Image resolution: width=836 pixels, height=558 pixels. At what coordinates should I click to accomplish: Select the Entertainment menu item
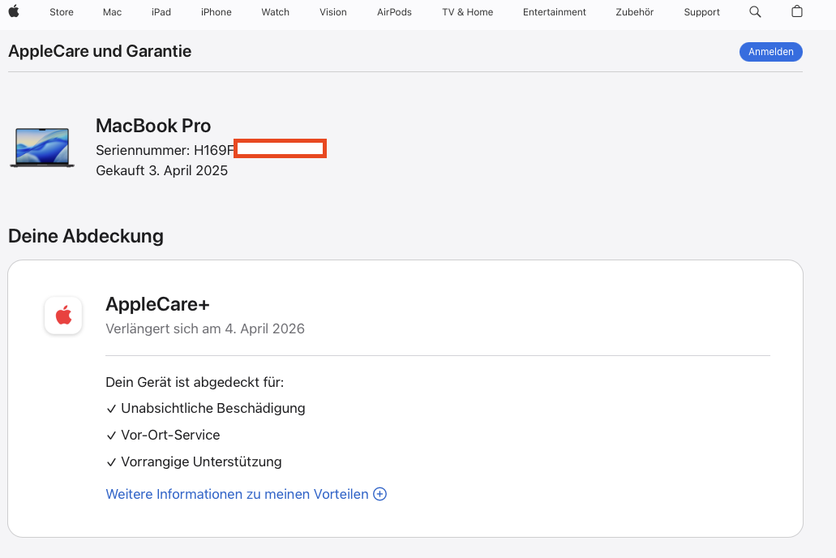point(555,12)
